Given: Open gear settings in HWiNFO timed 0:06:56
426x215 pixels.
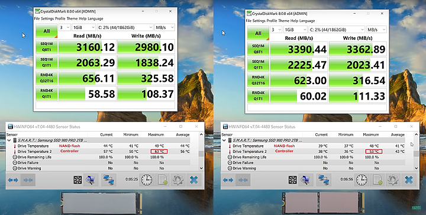Looking at the screenshot, I should pos(393,180).
